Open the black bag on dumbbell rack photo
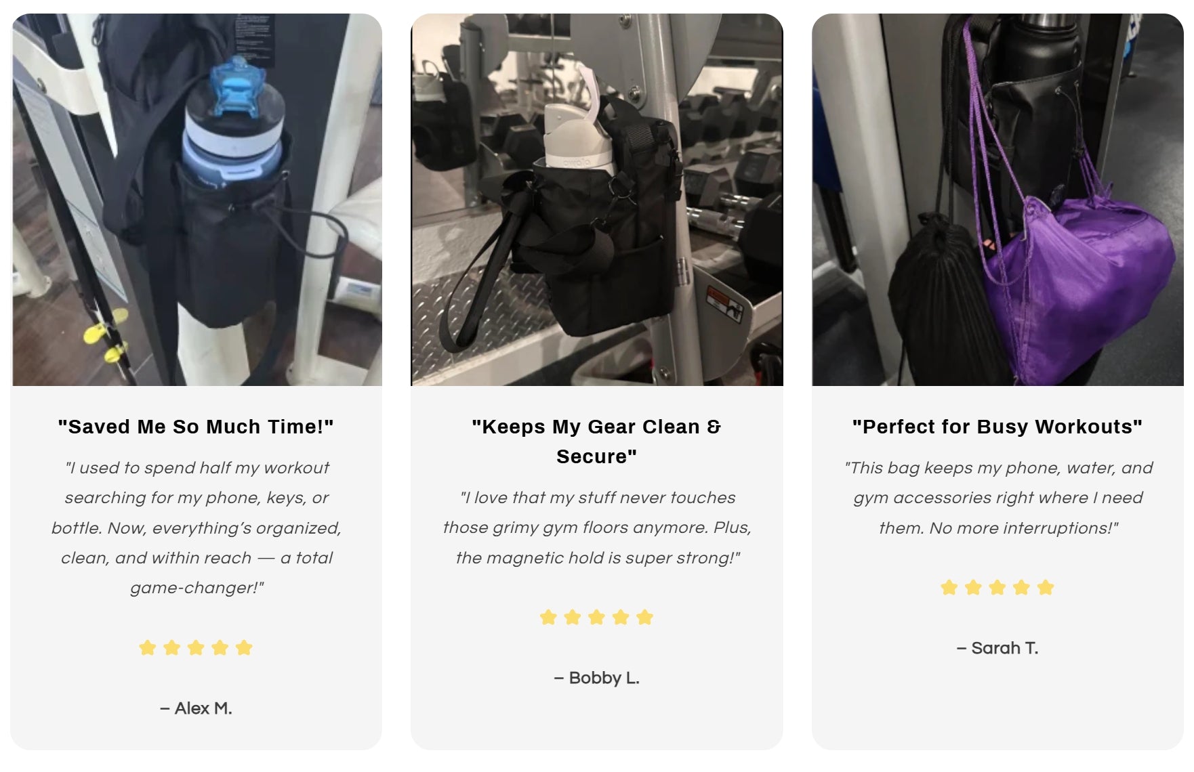1194x772 pixels. tap(597, 200)
